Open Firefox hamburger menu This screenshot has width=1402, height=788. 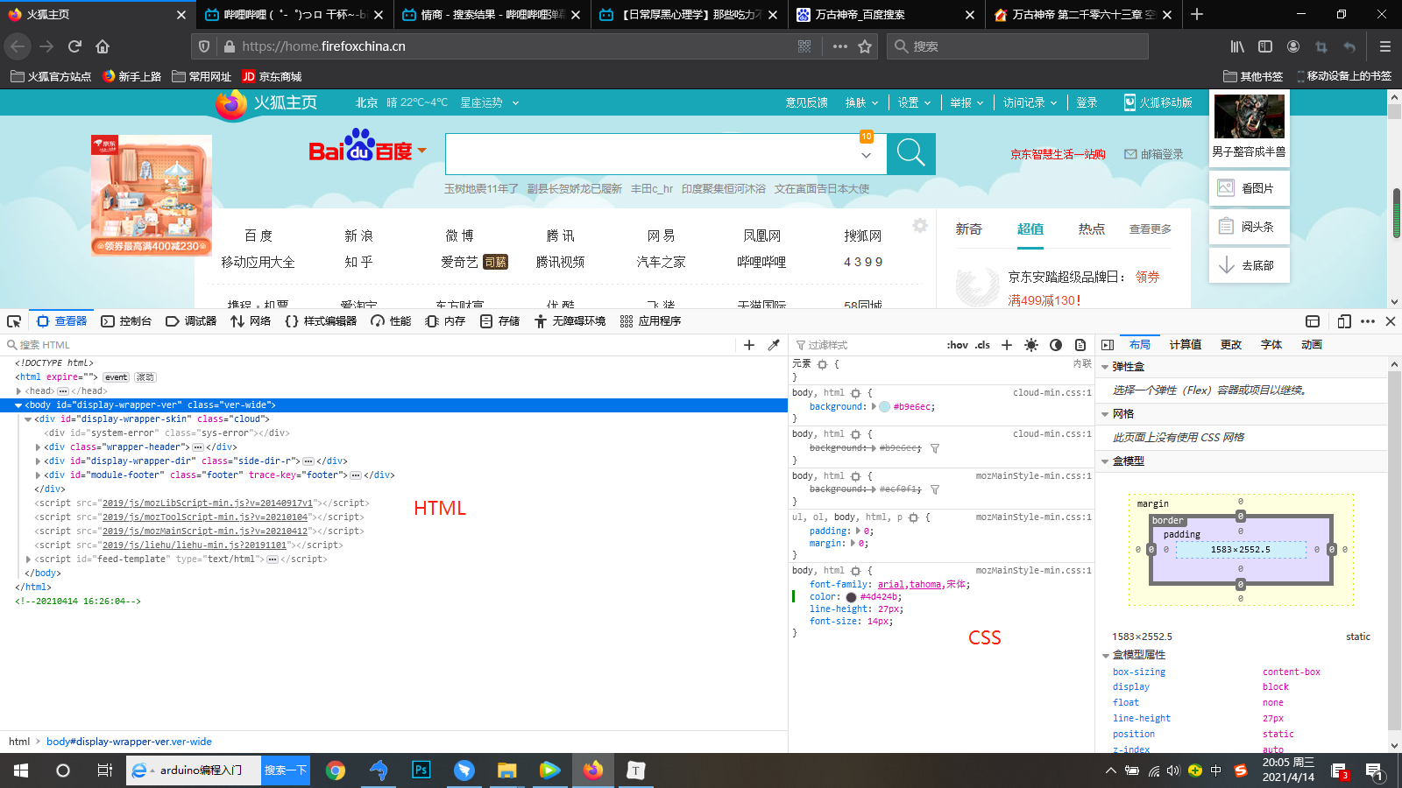(1384, 46)
